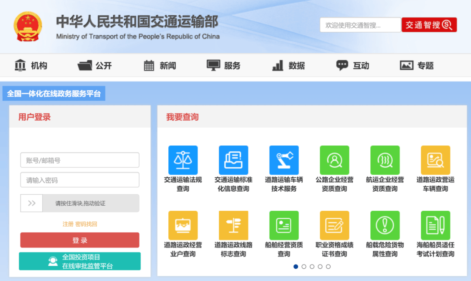Open 道路运输车辆技术服务 robot arm icon
Viewport: 471px width, 281px height.
pyautogui.click(x=284, y=160)
